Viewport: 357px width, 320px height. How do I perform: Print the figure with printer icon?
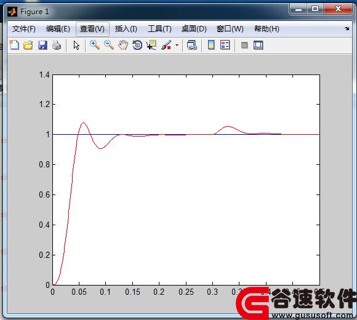pyautogui.click(x=57, y=45)
